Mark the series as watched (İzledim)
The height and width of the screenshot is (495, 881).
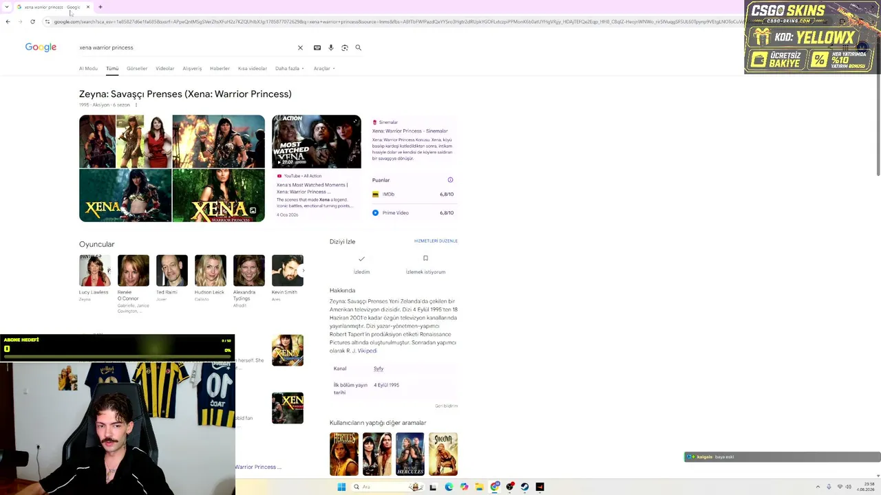pyautogui.click(x=361, y=265)
